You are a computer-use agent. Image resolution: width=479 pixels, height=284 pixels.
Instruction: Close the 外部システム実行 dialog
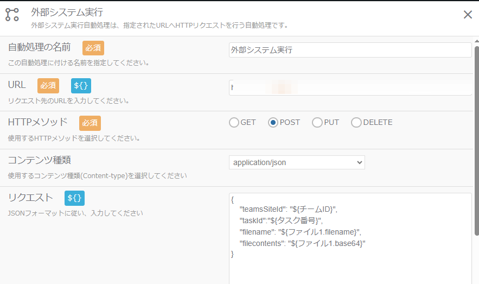(x=468, y=15)
